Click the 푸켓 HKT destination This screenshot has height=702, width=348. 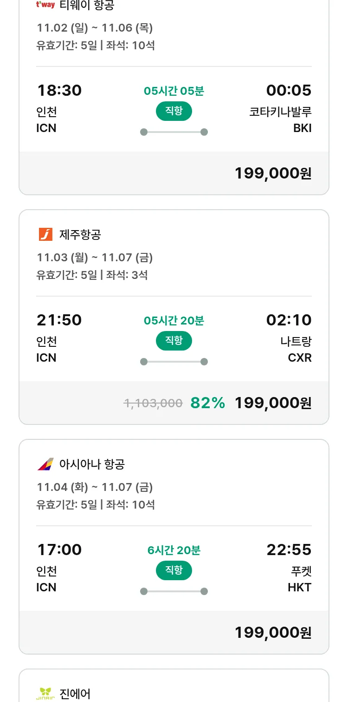pos(299,579)
